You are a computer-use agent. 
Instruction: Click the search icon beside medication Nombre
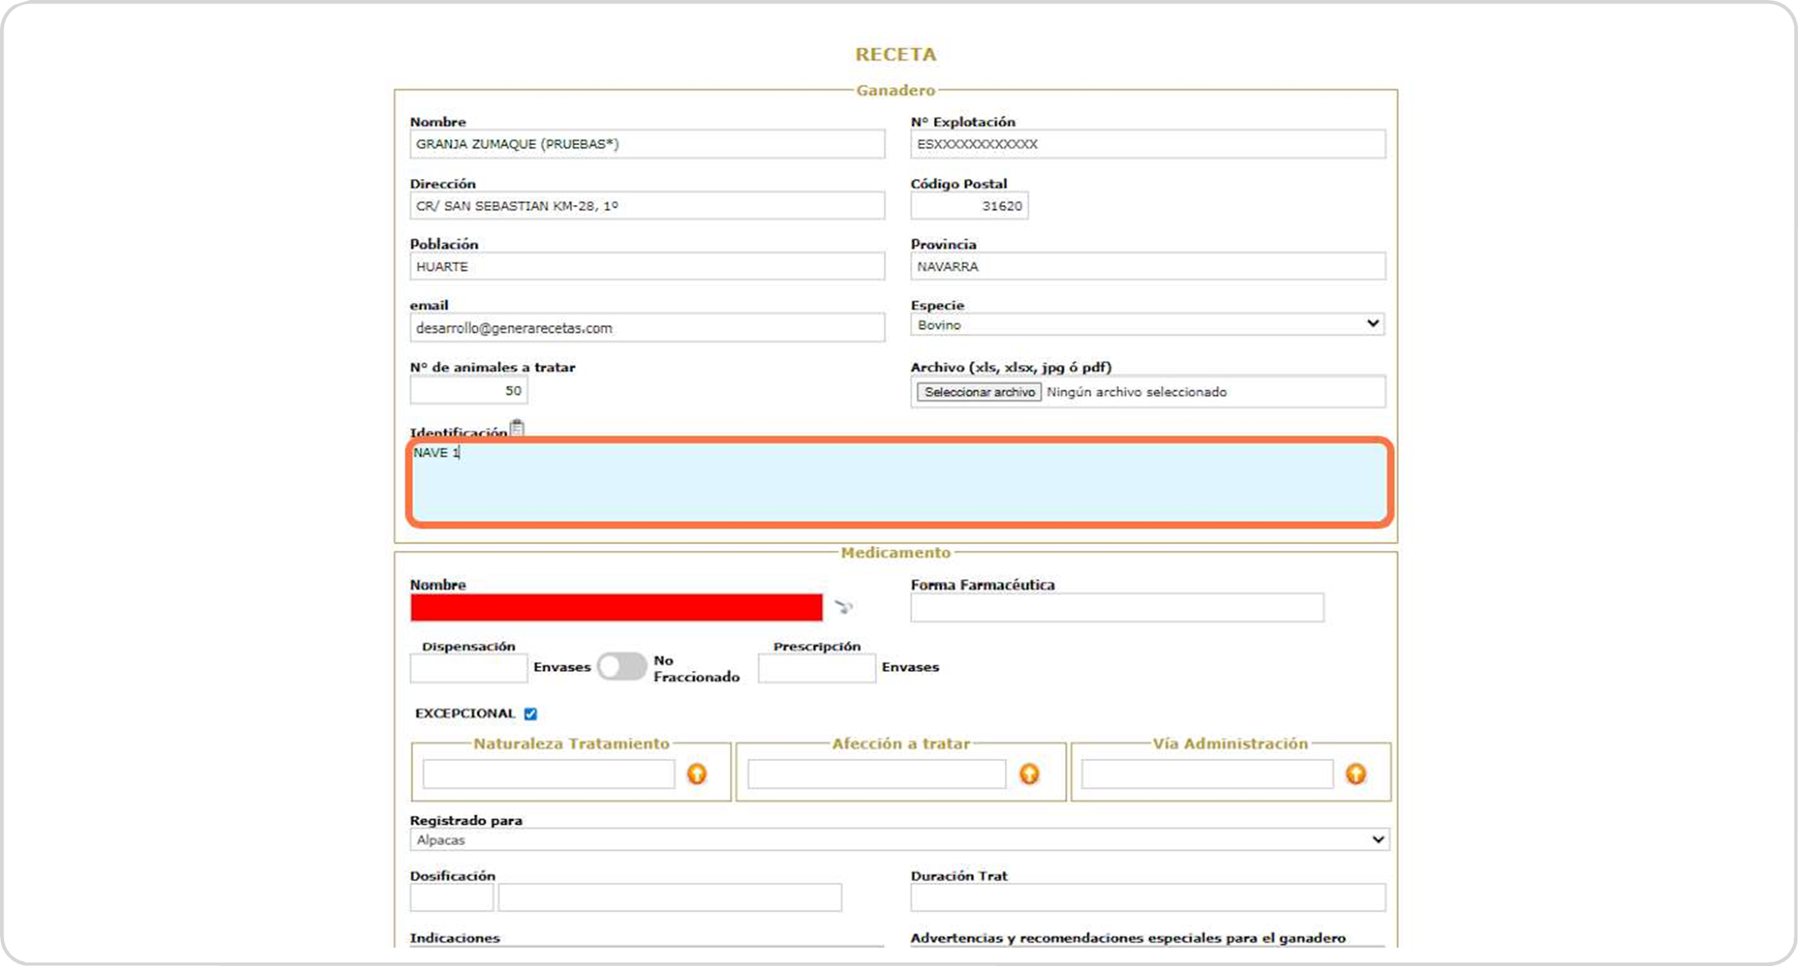(x=844, y=607)
